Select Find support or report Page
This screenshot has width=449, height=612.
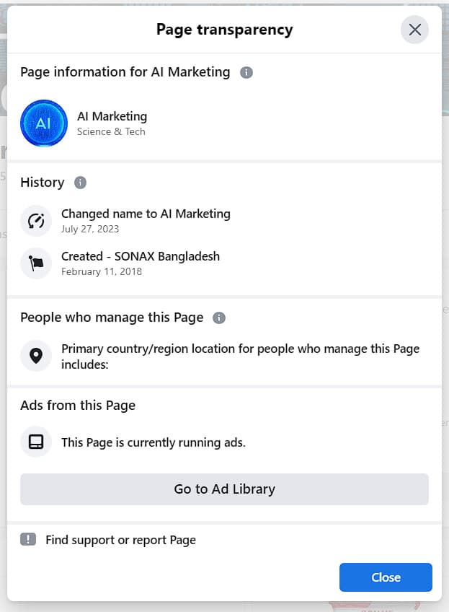(x=120, y=540)
